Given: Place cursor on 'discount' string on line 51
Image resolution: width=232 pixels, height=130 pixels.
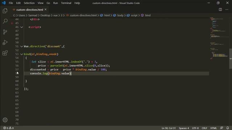Looking at the screenshot, I should [53, 47].
